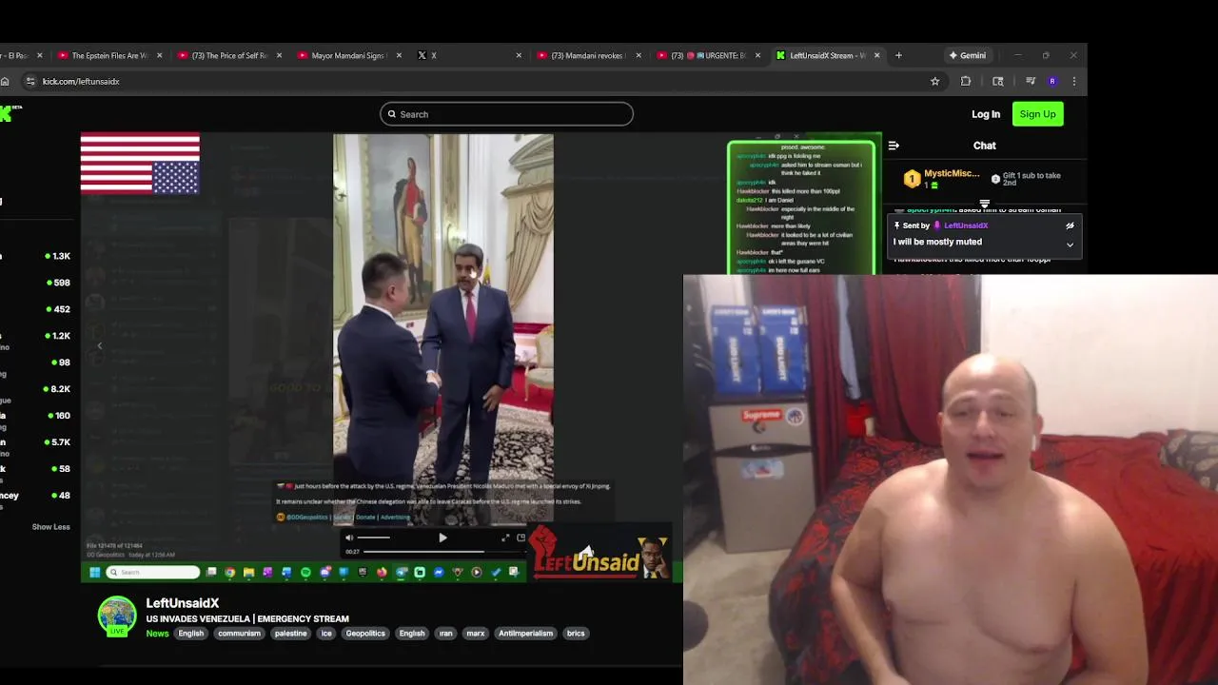Image resolution: width=1218 pixels, height=685 pixels.
Task: Select the marx tag
Action: click(x=476, y=634)
